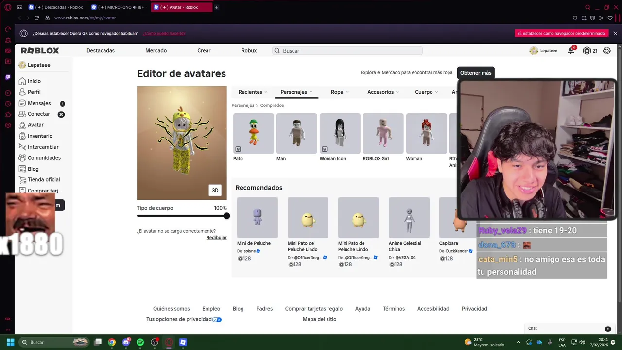Expand the Ropa dropdown
Viewport: 622px width, 350px height.
340,92
